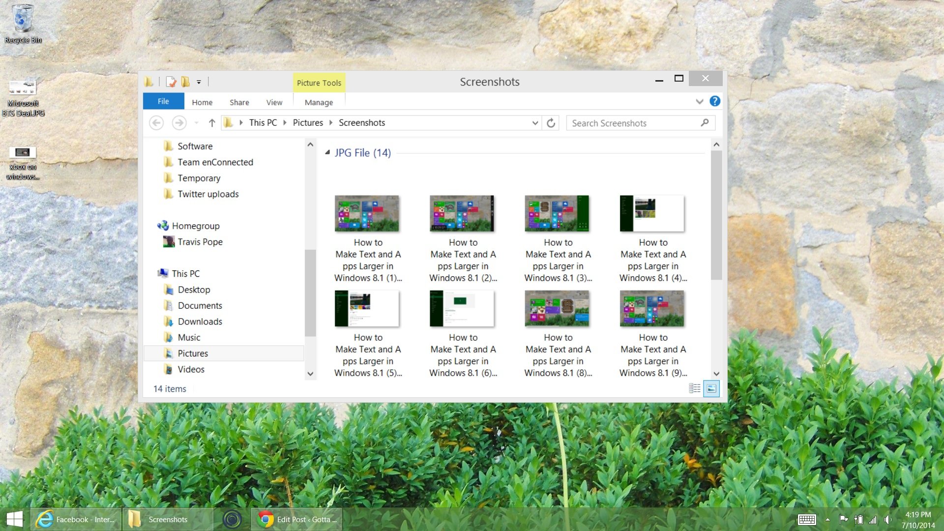Select Pictures in the navigation pane
944x531 pixels.
(224, 354)
